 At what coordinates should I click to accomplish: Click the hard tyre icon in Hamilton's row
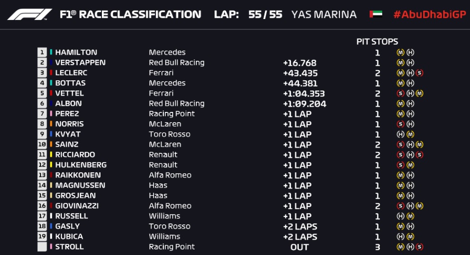pyautogui.click(x=411, y=53)
